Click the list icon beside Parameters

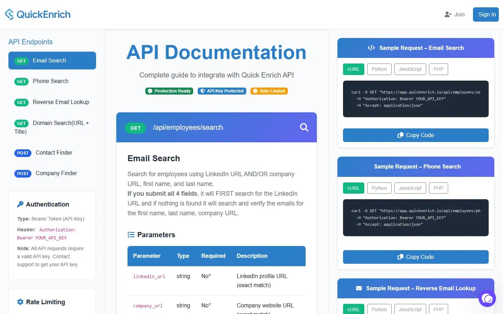tap(131, 235)
